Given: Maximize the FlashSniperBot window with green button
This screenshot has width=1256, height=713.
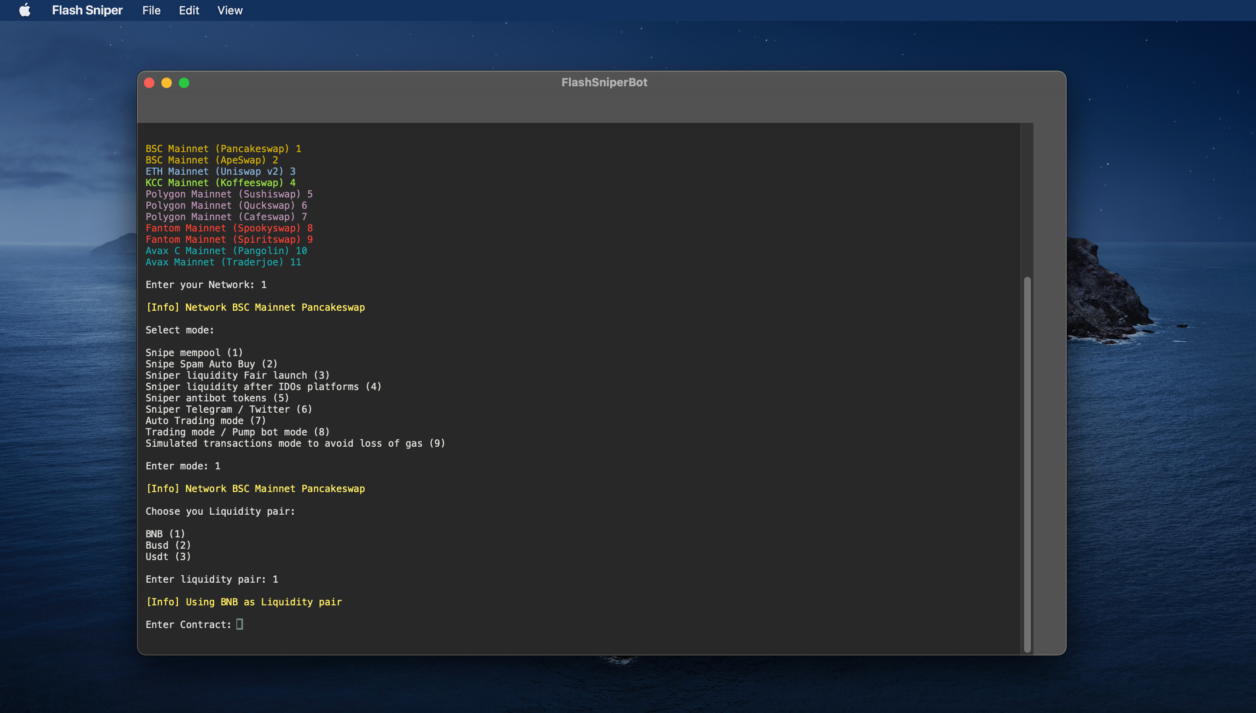Looking at the screenshot, I should coord(184,83).
